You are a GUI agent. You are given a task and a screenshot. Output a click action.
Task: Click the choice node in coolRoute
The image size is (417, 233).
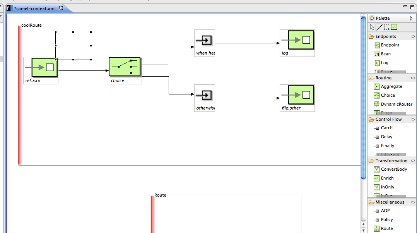click(x=125, y=67)
